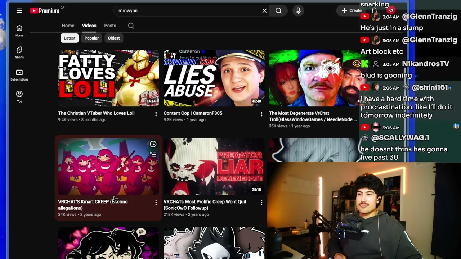461x259 pixels.
Task: Start voice search with the microphone
Action: [x=298, y=11]
